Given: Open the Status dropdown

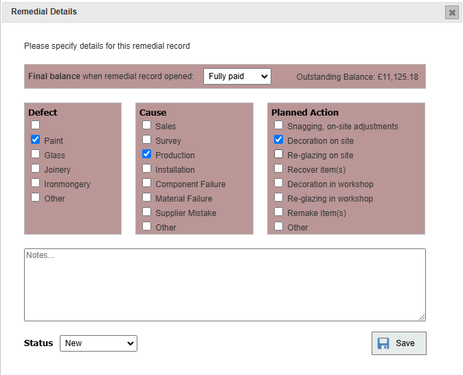Looking at the screenshot, I should tap(98, 343).
